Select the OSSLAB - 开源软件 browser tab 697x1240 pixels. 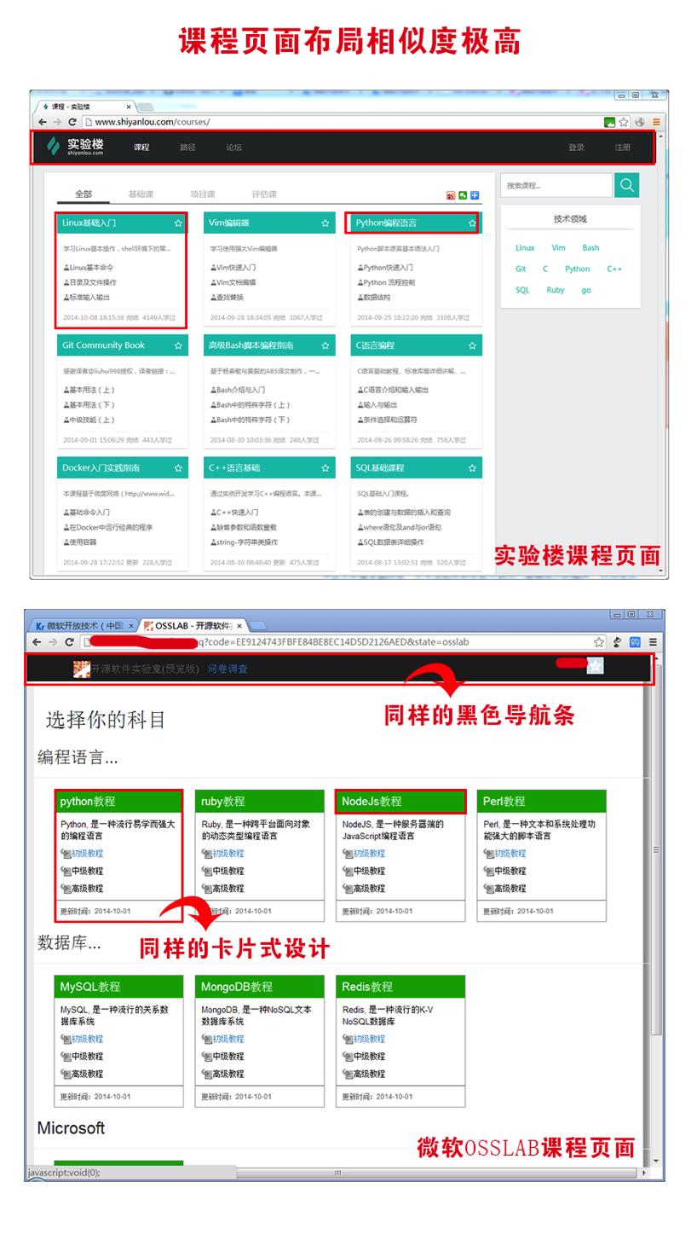[194, 626]
